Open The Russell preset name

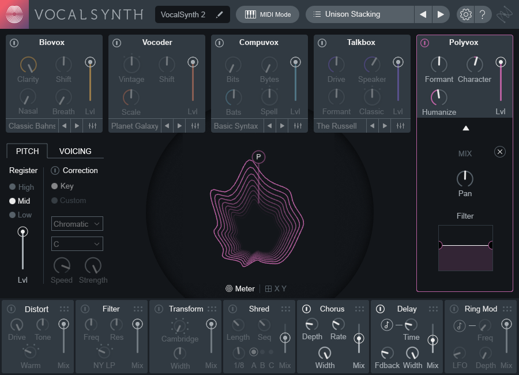click(x=340, y=126)
